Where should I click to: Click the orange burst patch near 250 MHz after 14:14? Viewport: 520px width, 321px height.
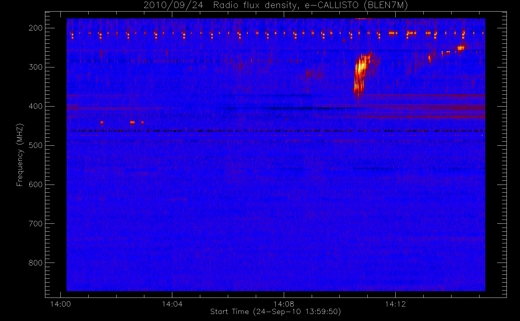pos(461,48)
